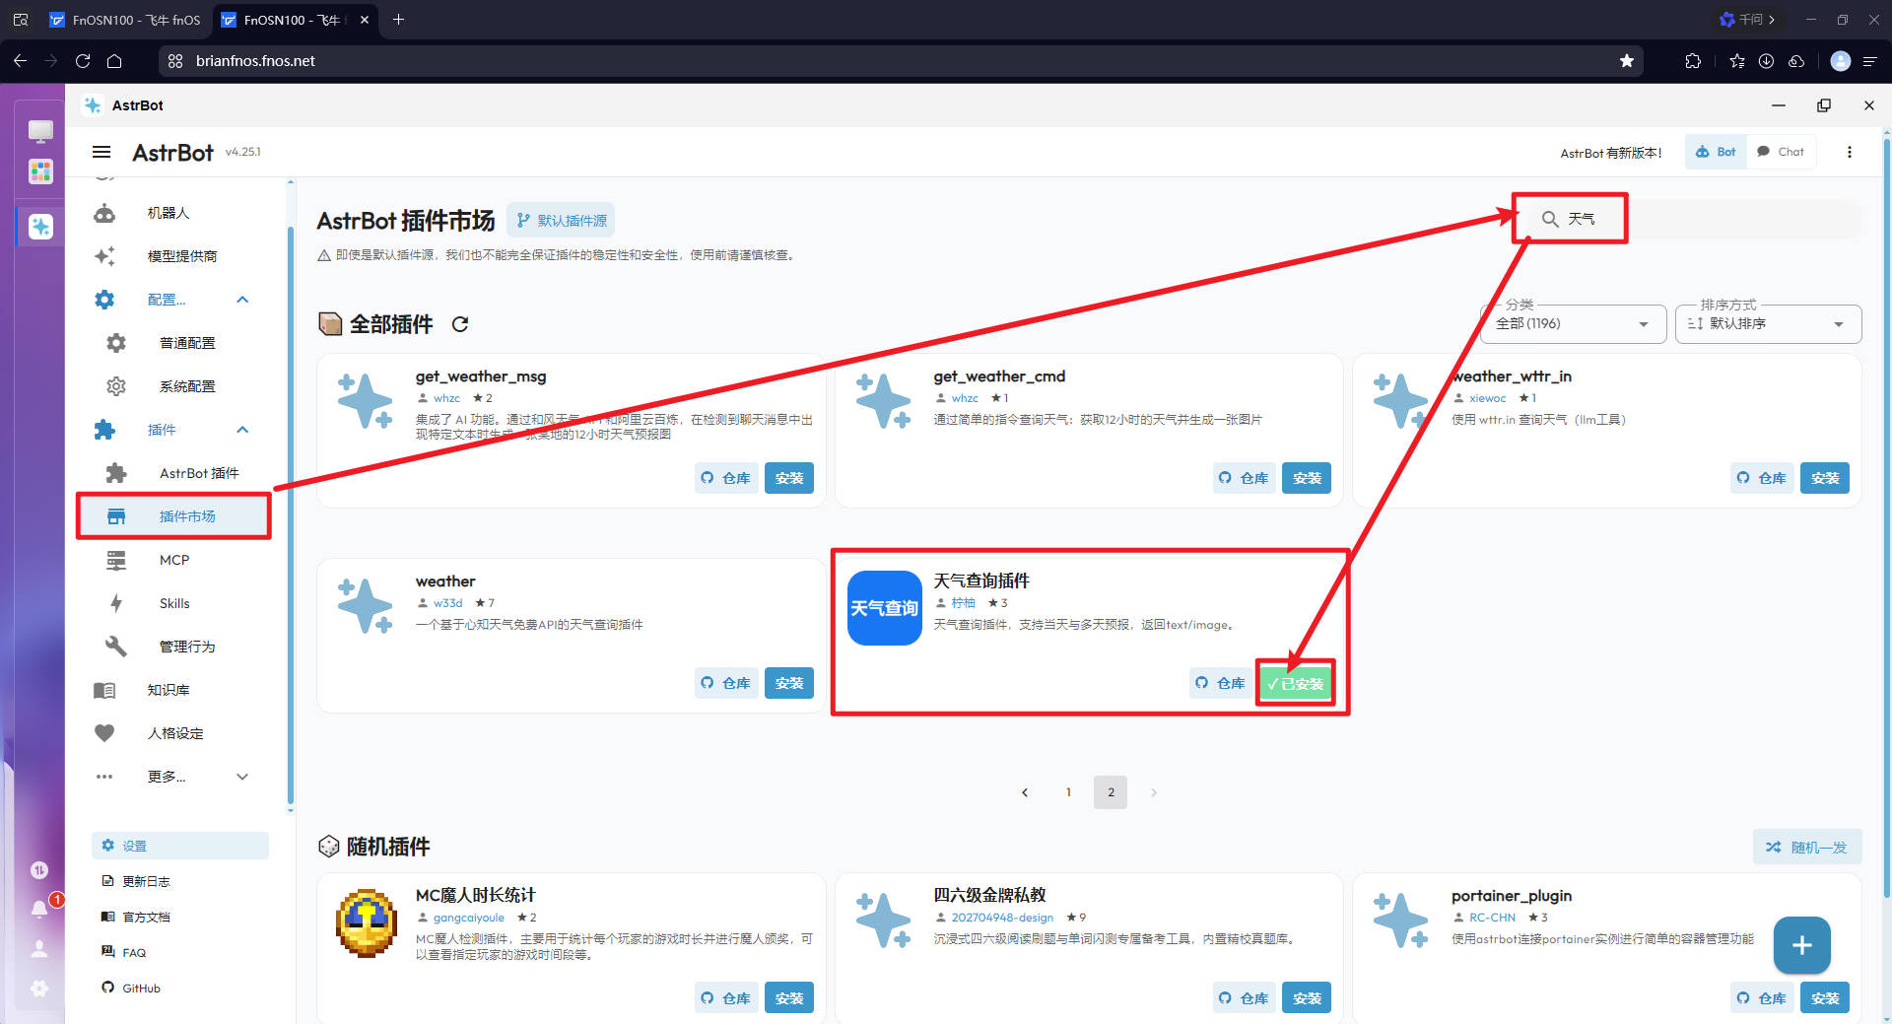Click the AstrBot 有新版本 notice
Screen dimensions: 1892x1024
click(x=1611, y=153)
